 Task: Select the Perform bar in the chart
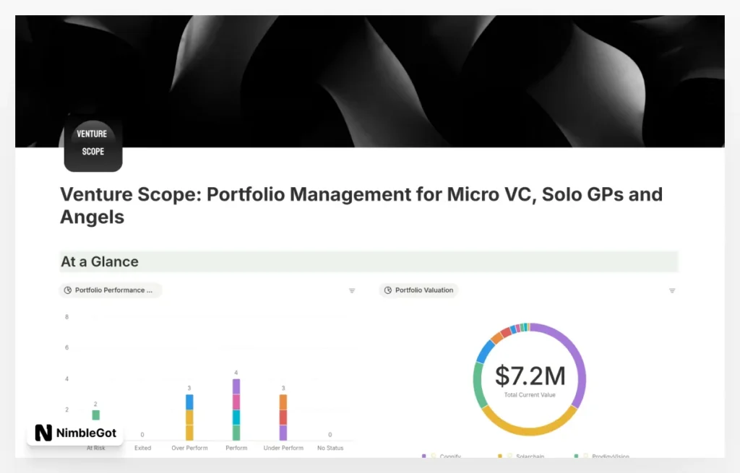[x=236, y=408]
